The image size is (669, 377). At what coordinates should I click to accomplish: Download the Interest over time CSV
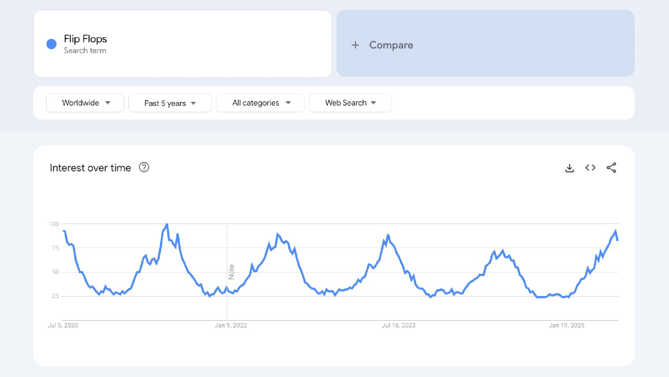[x=569, y=168]
